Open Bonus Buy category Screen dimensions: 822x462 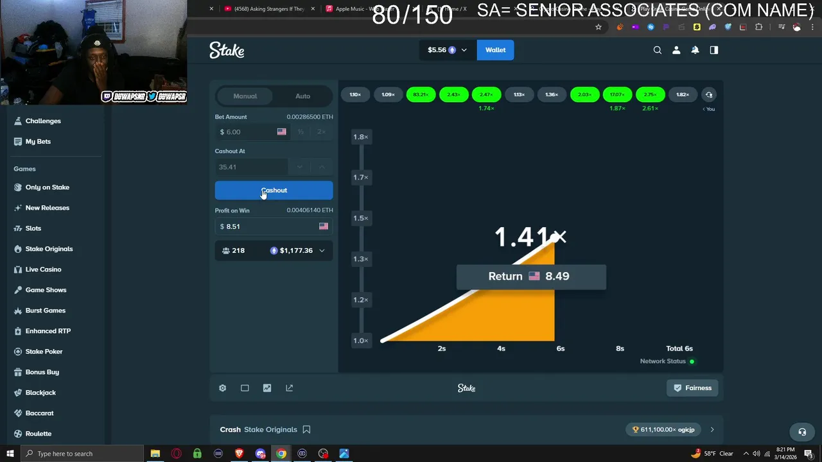pyautogui.click(x=42, y=372)
